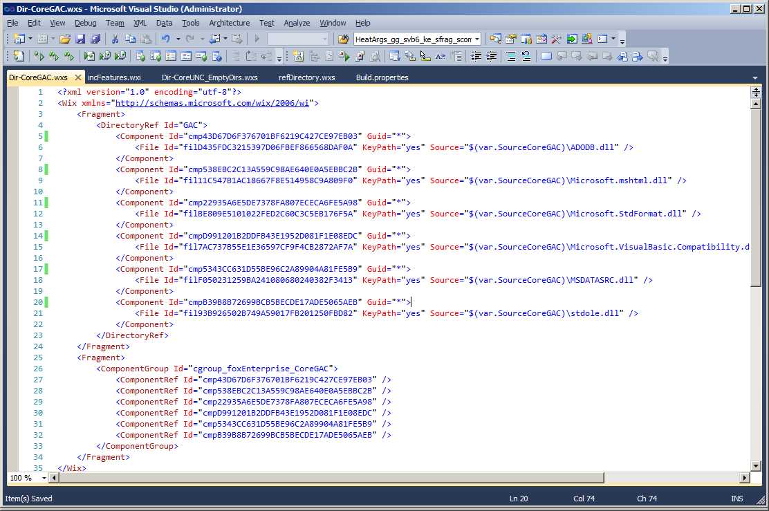Click the Increase Indent icon
The image size is (769, 511).
tap(491, 57)
